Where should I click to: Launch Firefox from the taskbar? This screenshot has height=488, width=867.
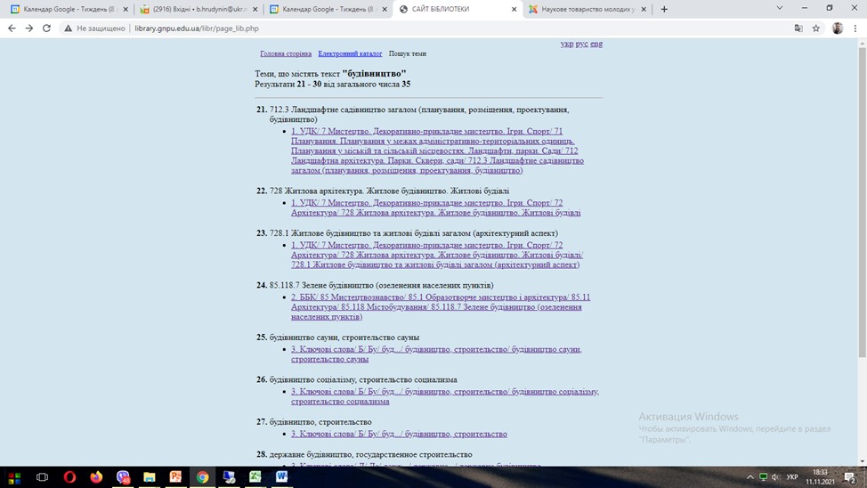click(x=96, y=477)
